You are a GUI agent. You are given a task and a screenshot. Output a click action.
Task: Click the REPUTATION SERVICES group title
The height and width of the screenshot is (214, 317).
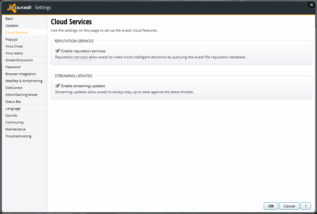coord(74,41)
